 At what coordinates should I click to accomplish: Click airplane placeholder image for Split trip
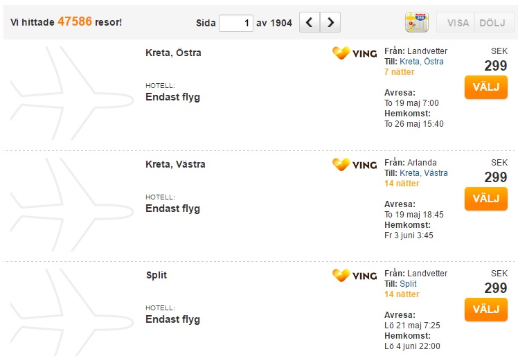tap(72, 312)
